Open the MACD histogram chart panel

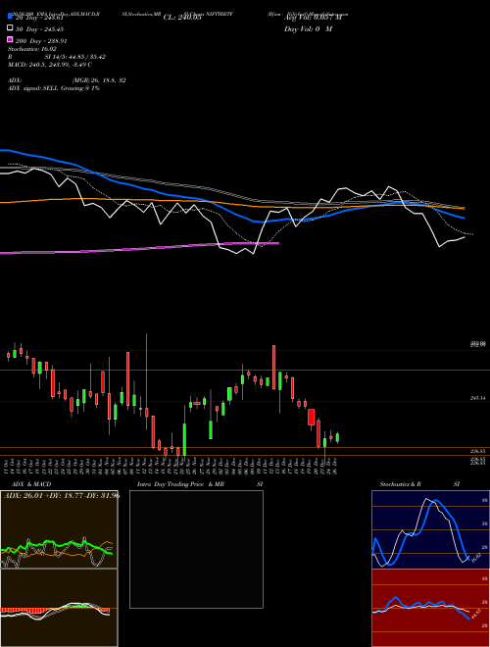[x=59, y=608]
